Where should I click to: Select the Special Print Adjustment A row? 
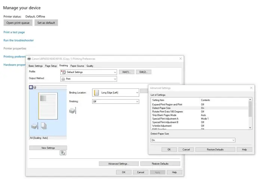tap(200, 119)
